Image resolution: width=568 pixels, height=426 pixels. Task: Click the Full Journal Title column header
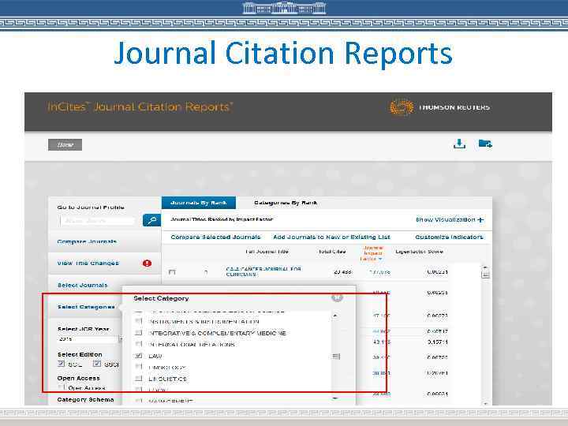click(x=267, y=252)
